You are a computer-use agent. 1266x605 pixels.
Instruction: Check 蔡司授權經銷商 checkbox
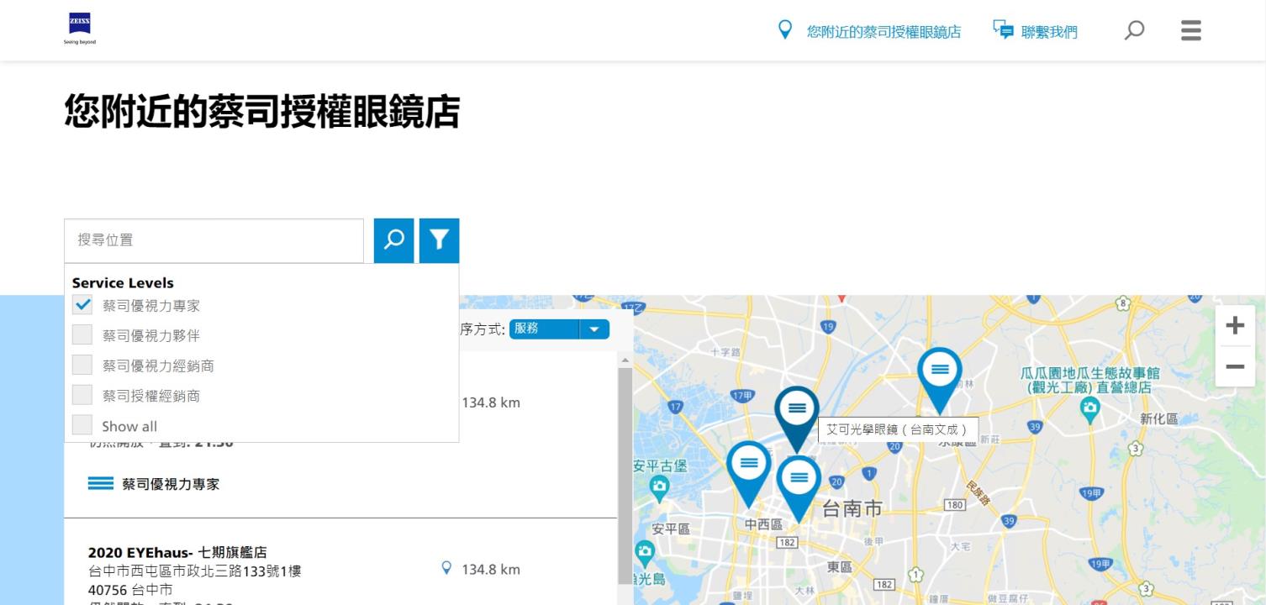tap(82, 395)
